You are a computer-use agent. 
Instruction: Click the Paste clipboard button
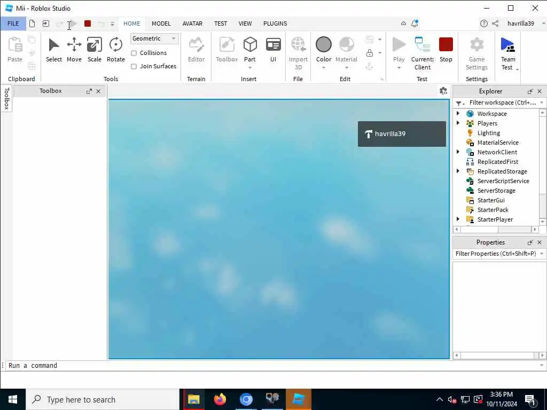(15, 50)
